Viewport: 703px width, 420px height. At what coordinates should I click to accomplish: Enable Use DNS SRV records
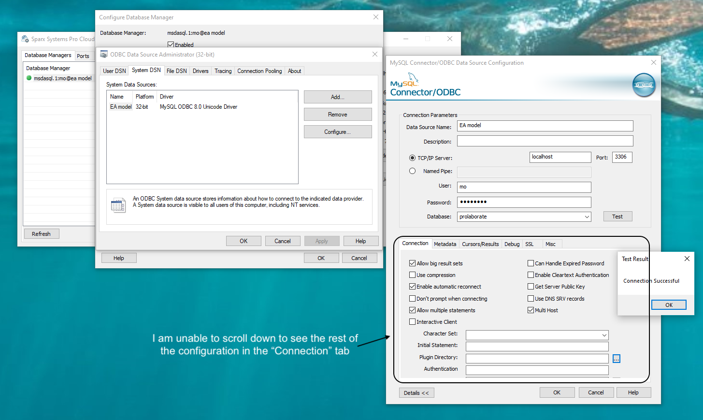531,299
